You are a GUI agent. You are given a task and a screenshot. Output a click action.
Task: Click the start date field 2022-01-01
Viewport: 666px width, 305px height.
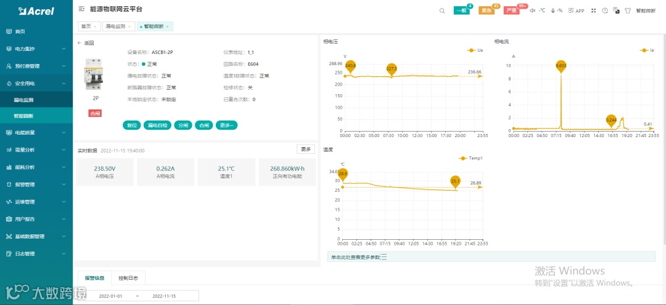click(110, 296)
